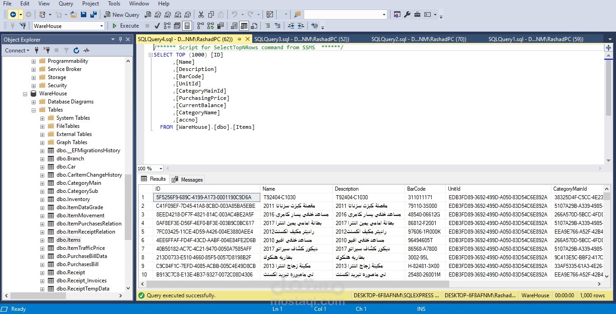Toggle auto-hide pin on Object Explorer

tap(121, 40)
